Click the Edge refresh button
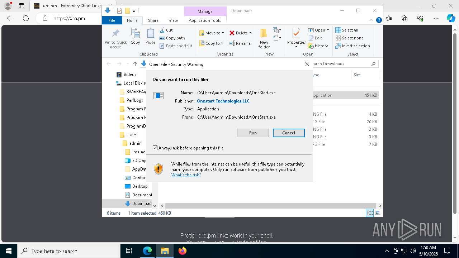This screenshot has width=459, height=258. [x=26, y=18]
